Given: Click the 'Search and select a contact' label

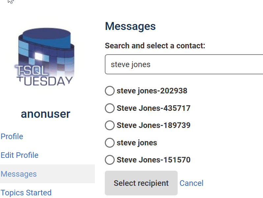Looking at the screenshot, I should click(x=155, y=46).
